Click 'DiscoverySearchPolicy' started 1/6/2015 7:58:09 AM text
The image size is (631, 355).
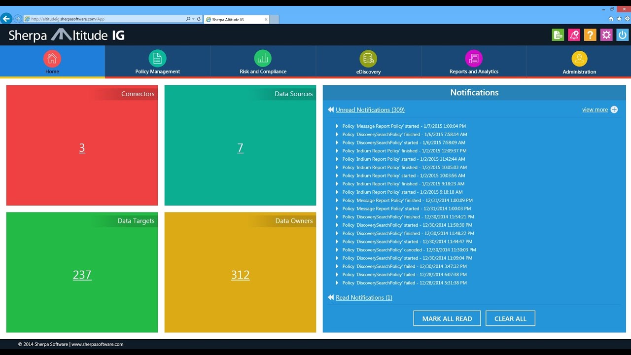(x=404, y=142)
